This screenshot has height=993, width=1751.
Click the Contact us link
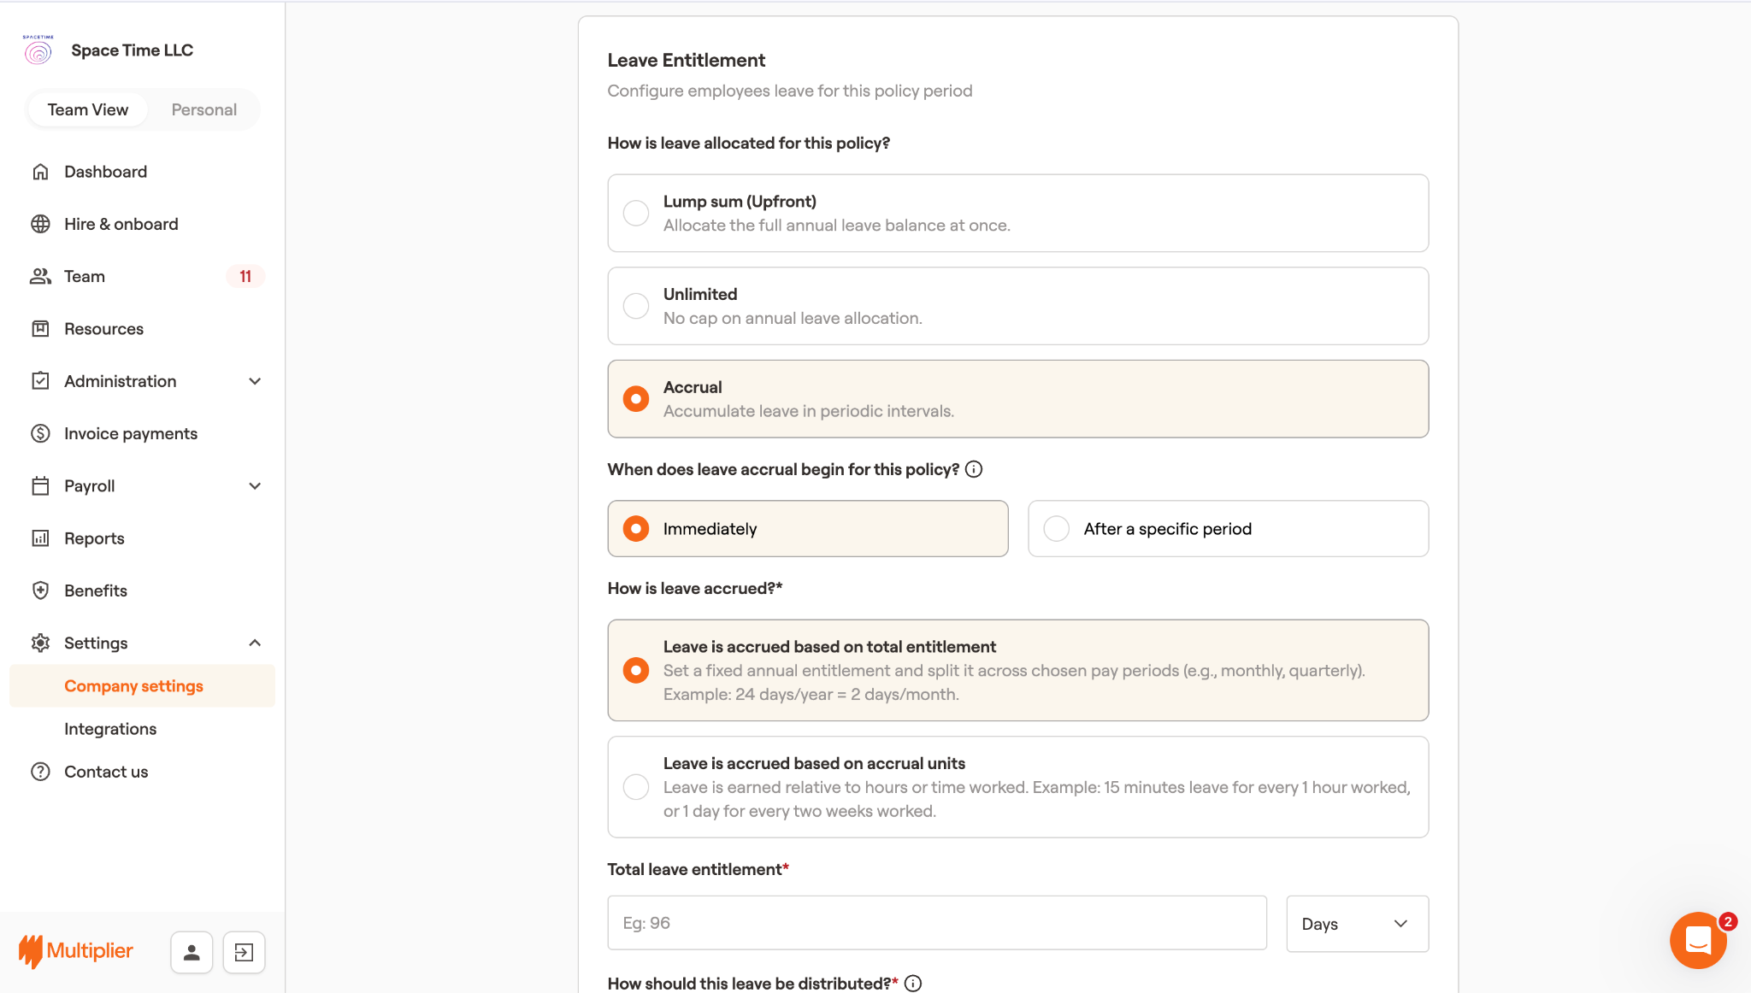106,772
